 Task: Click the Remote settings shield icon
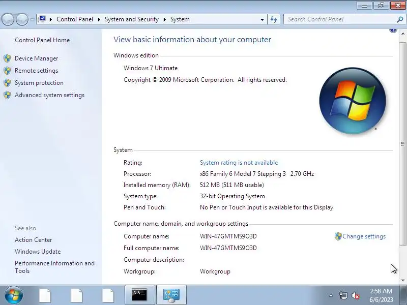[7, 71]
